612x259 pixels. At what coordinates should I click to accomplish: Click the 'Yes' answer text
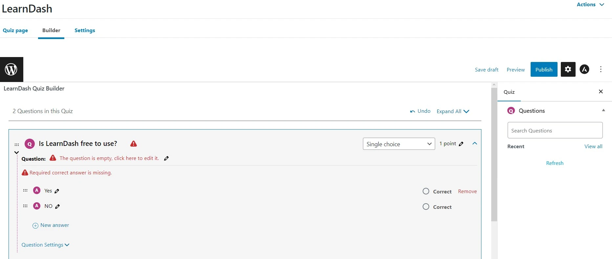click(48, 191)
